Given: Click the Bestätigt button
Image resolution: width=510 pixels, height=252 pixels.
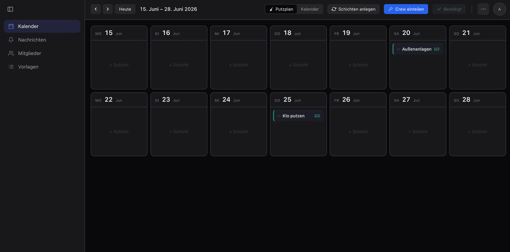Looking at the screenshot, I should tap(449, 9).
